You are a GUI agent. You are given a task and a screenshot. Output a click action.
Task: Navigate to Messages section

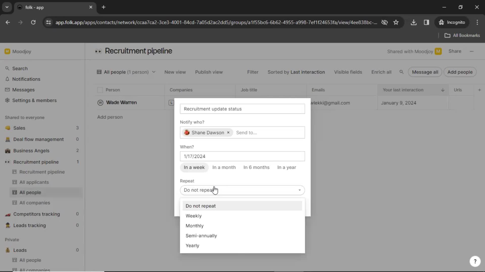[x=23, y=89]
